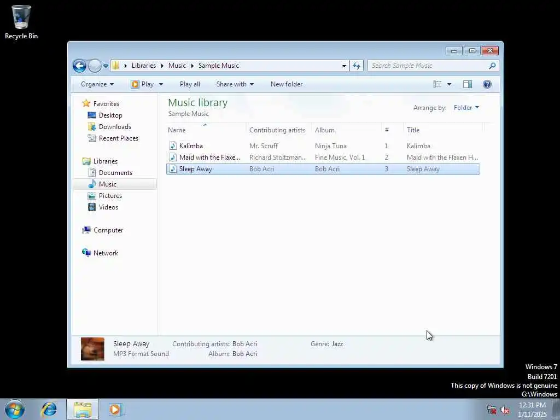560x420 pixels.
Task: Launch Internet Explorer from the taskbar
Action: pyautogui.click(x=49, y=409)
